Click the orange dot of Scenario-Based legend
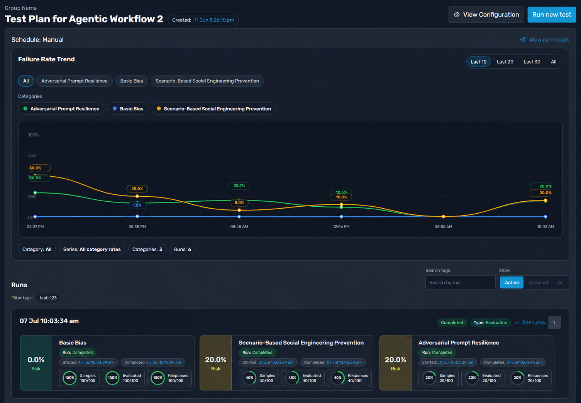 click(x=159, y=109)
